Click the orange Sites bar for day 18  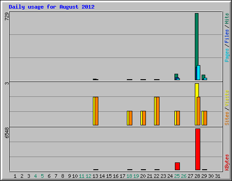pyautogui.click(x=130, y=118)
